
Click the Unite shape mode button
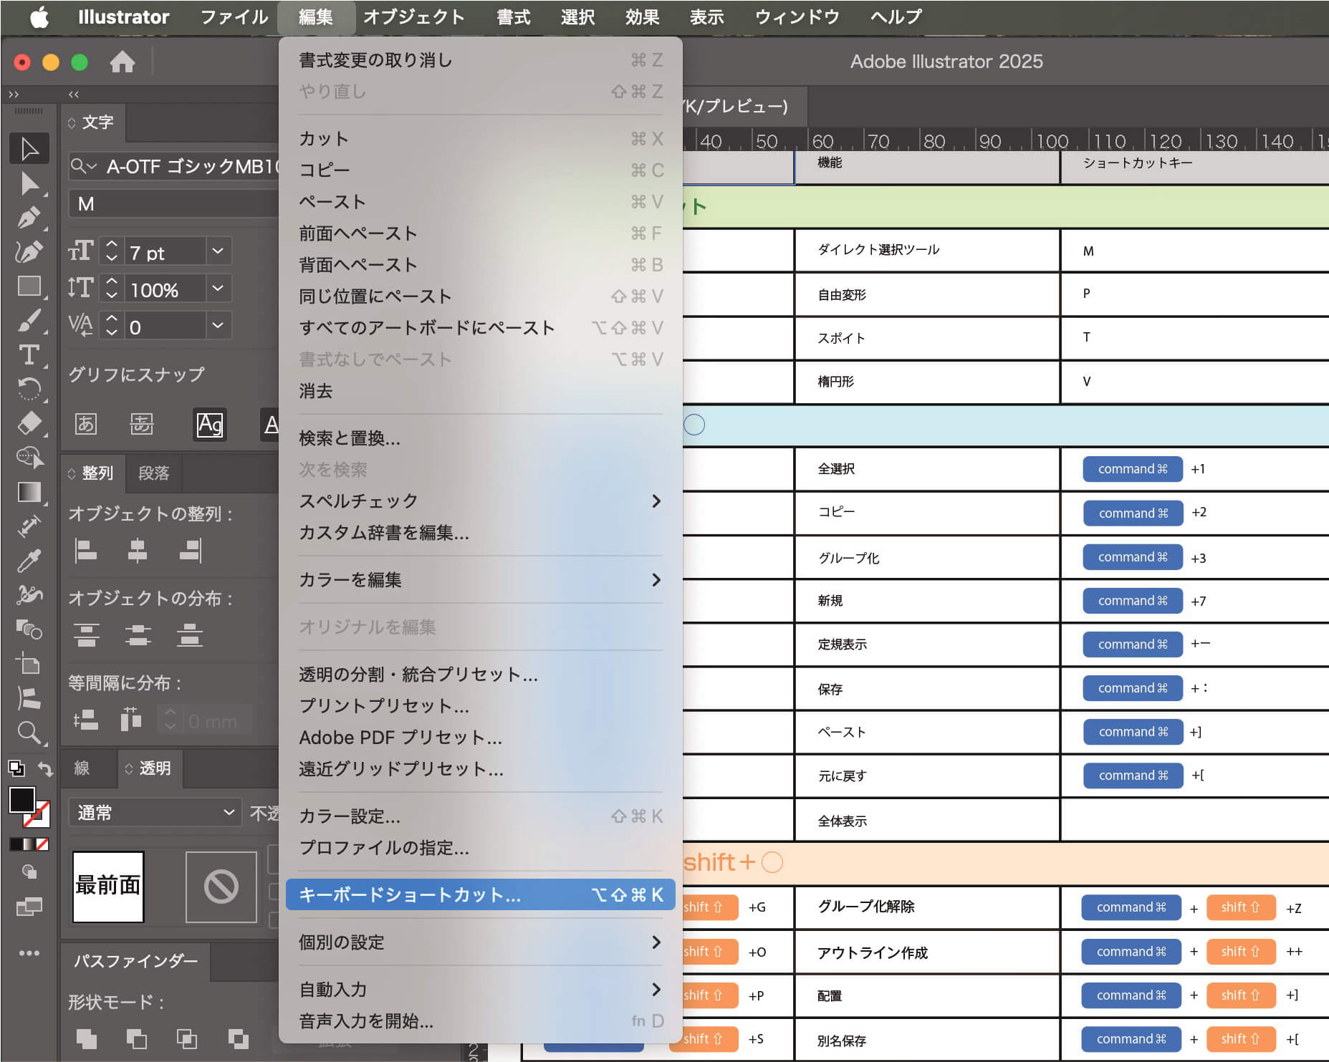coord(87,1037)
